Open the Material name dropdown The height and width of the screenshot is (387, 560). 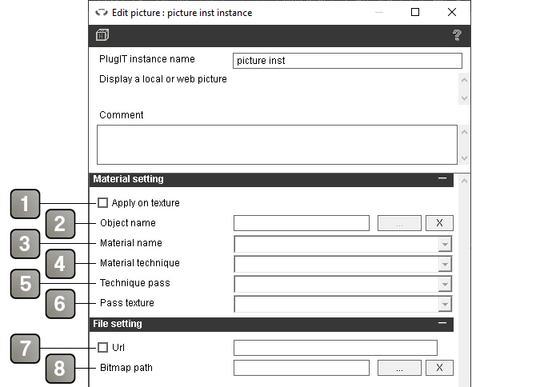click(445, 245)
